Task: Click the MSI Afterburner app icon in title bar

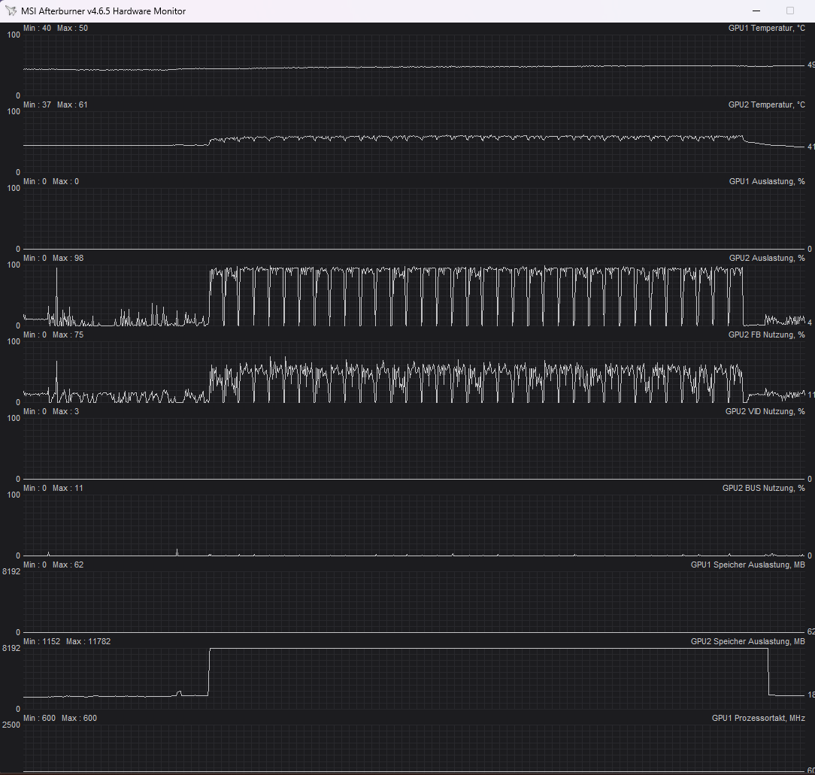Action: [x=11, y=11]
